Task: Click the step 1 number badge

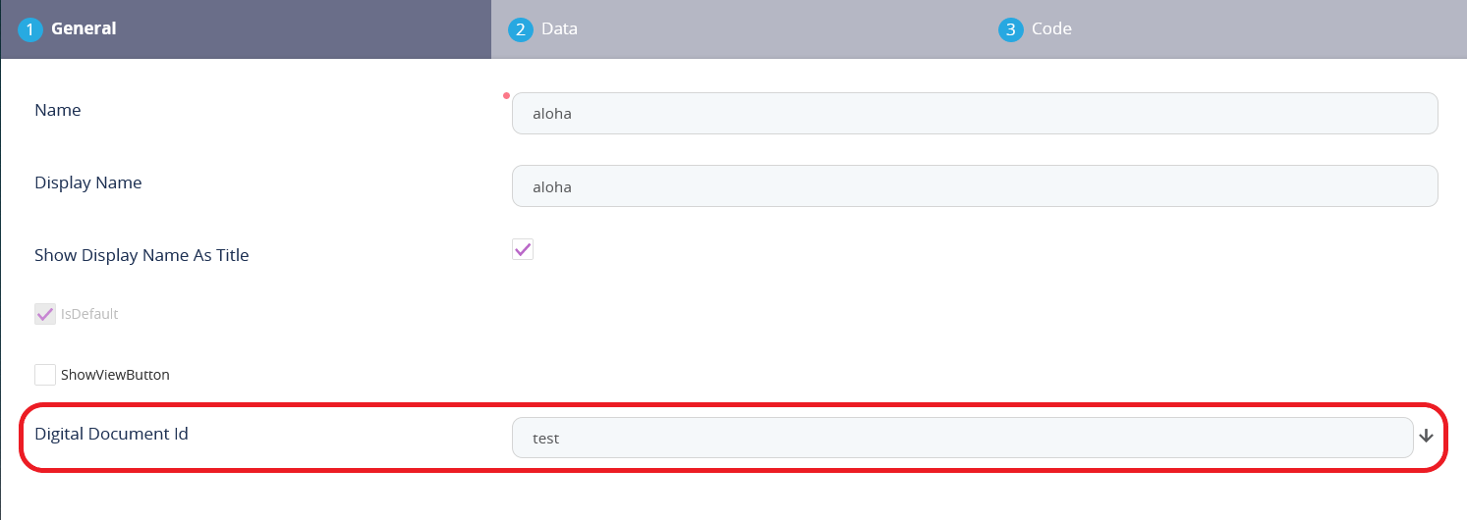Action: pos(30,29)
